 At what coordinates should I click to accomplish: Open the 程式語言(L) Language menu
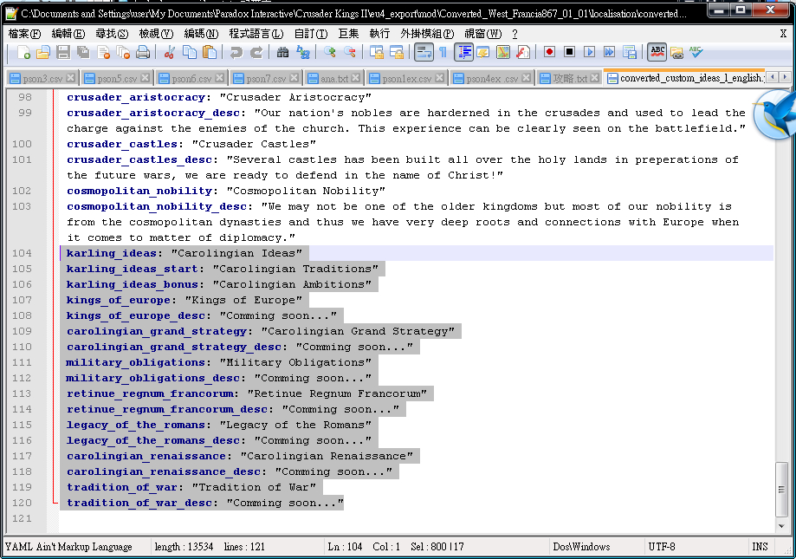point(256,34)
